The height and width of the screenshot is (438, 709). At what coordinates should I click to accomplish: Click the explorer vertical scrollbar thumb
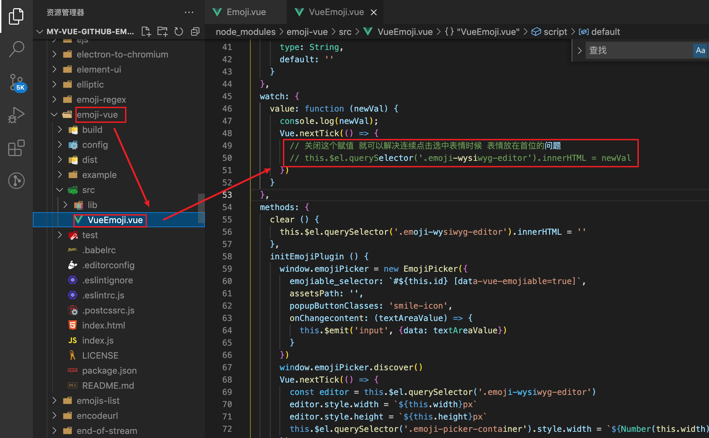point(201,209)
